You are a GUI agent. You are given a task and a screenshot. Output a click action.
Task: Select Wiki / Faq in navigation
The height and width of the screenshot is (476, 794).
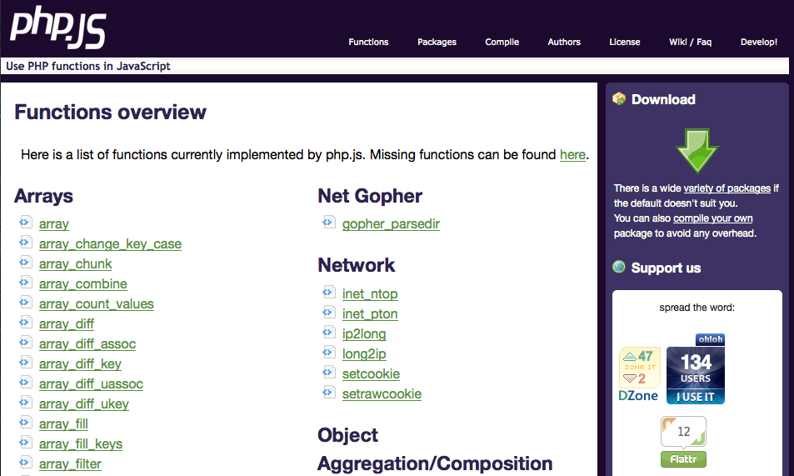pos(690,42)
